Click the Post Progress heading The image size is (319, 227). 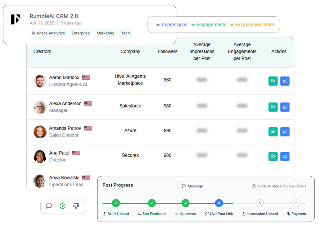point(118,185)
